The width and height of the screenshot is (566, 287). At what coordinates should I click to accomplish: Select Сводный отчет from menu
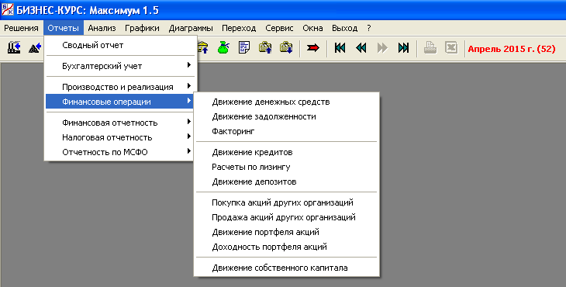(119, 45)
